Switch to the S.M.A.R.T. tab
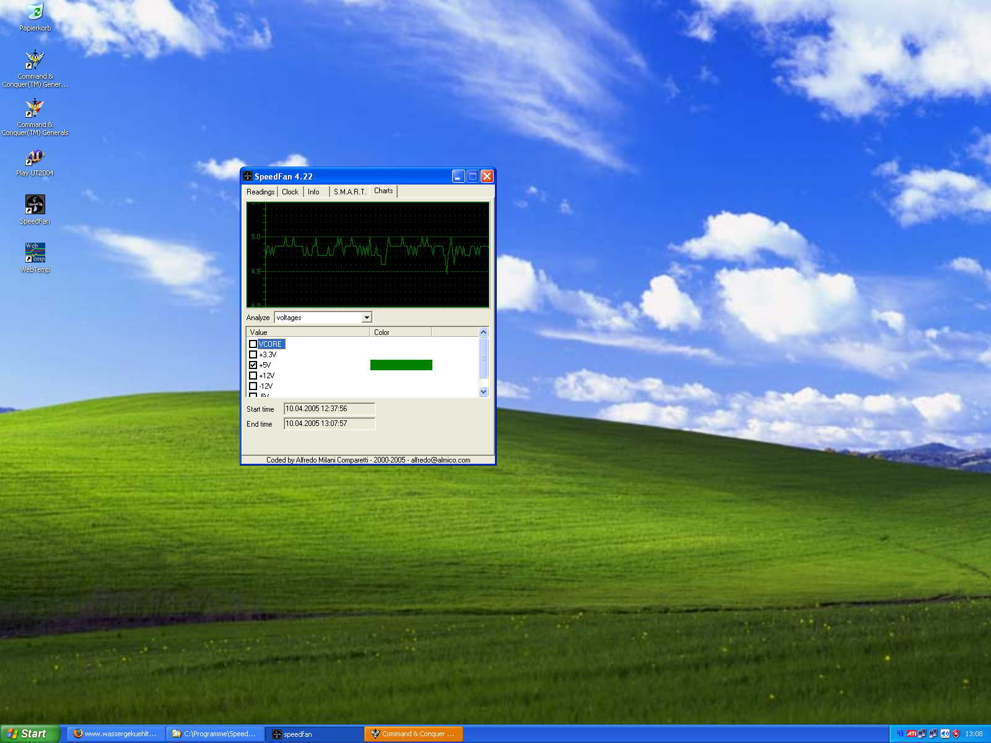Screen dimensions: 991x743 pyautogui.click(x=350, y=192)
